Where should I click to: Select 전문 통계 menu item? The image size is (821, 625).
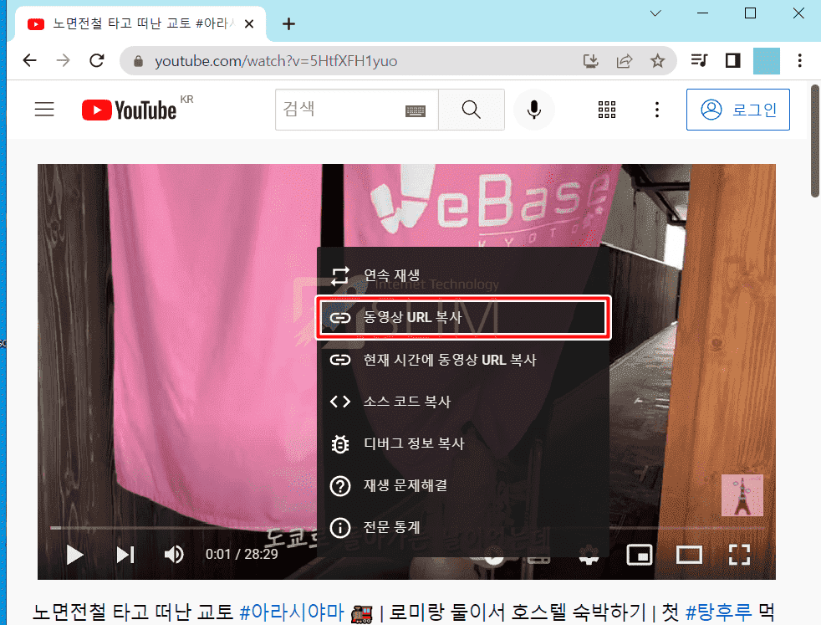click(463, 528)
